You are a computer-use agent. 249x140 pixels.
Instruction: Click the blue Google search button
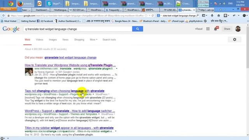click(x=137, y=29)
